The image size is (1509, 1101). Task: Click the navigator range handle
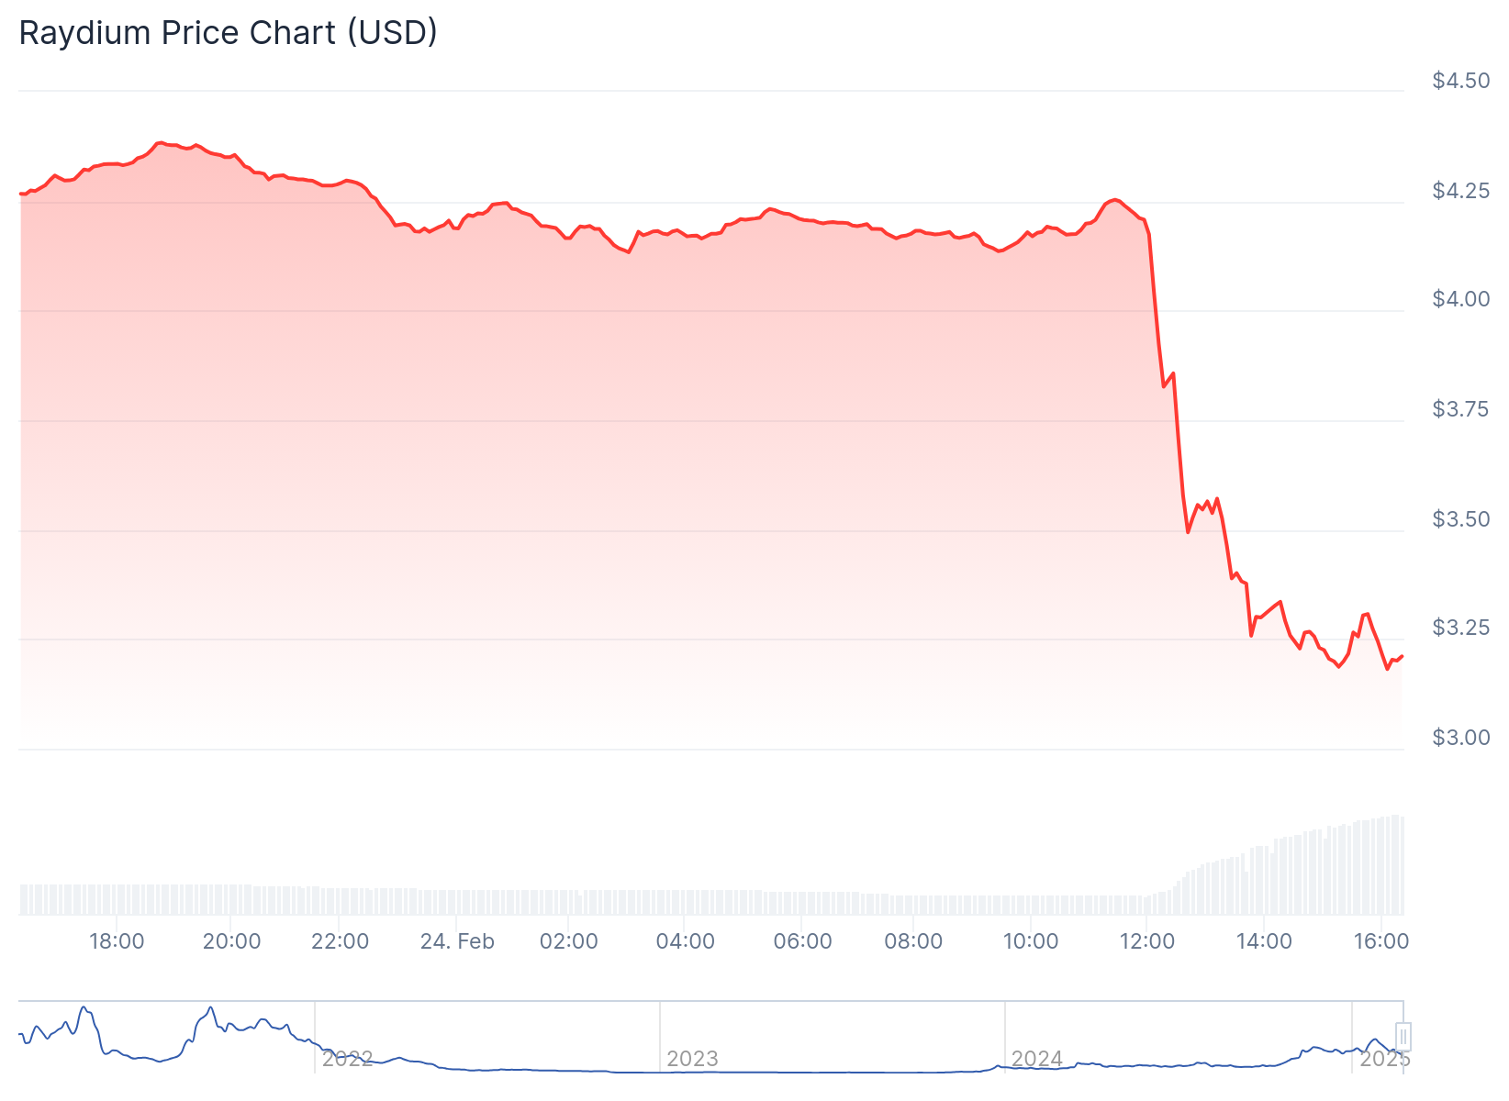(x=1403, y=1037)
